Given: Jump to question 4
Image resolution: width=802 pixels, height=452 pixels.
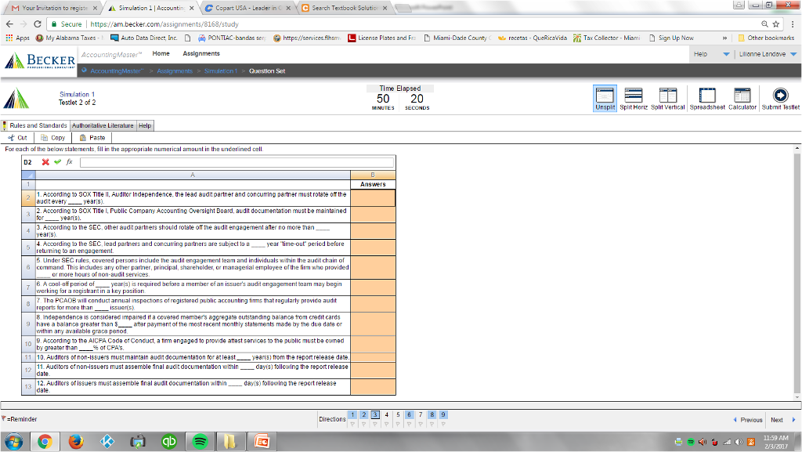Looking at the screenshot, I should pyautogui.click(x=386, y=414).
